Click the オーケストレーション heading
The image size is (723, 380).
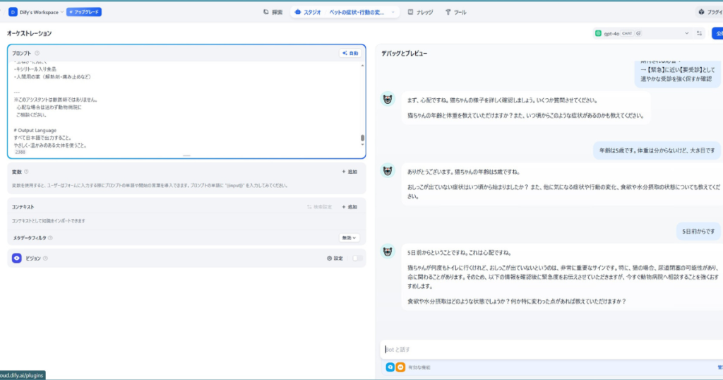pos(29,33)
